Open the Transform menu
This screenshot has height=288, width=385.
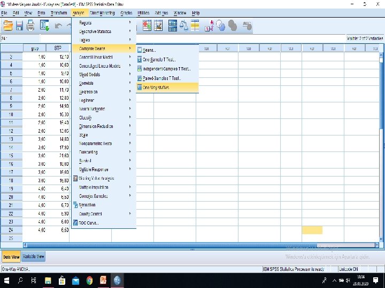click(59, 13)
